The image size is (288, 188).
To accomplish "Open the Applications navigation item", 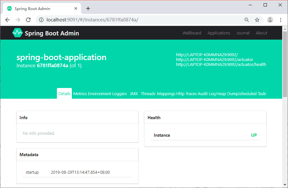I will point(219,33).
